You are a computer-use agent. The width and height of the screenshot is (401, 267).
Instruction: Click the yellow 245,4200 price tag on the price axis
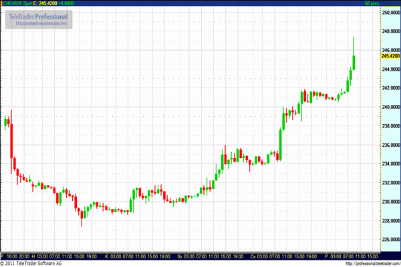[390, 56]
